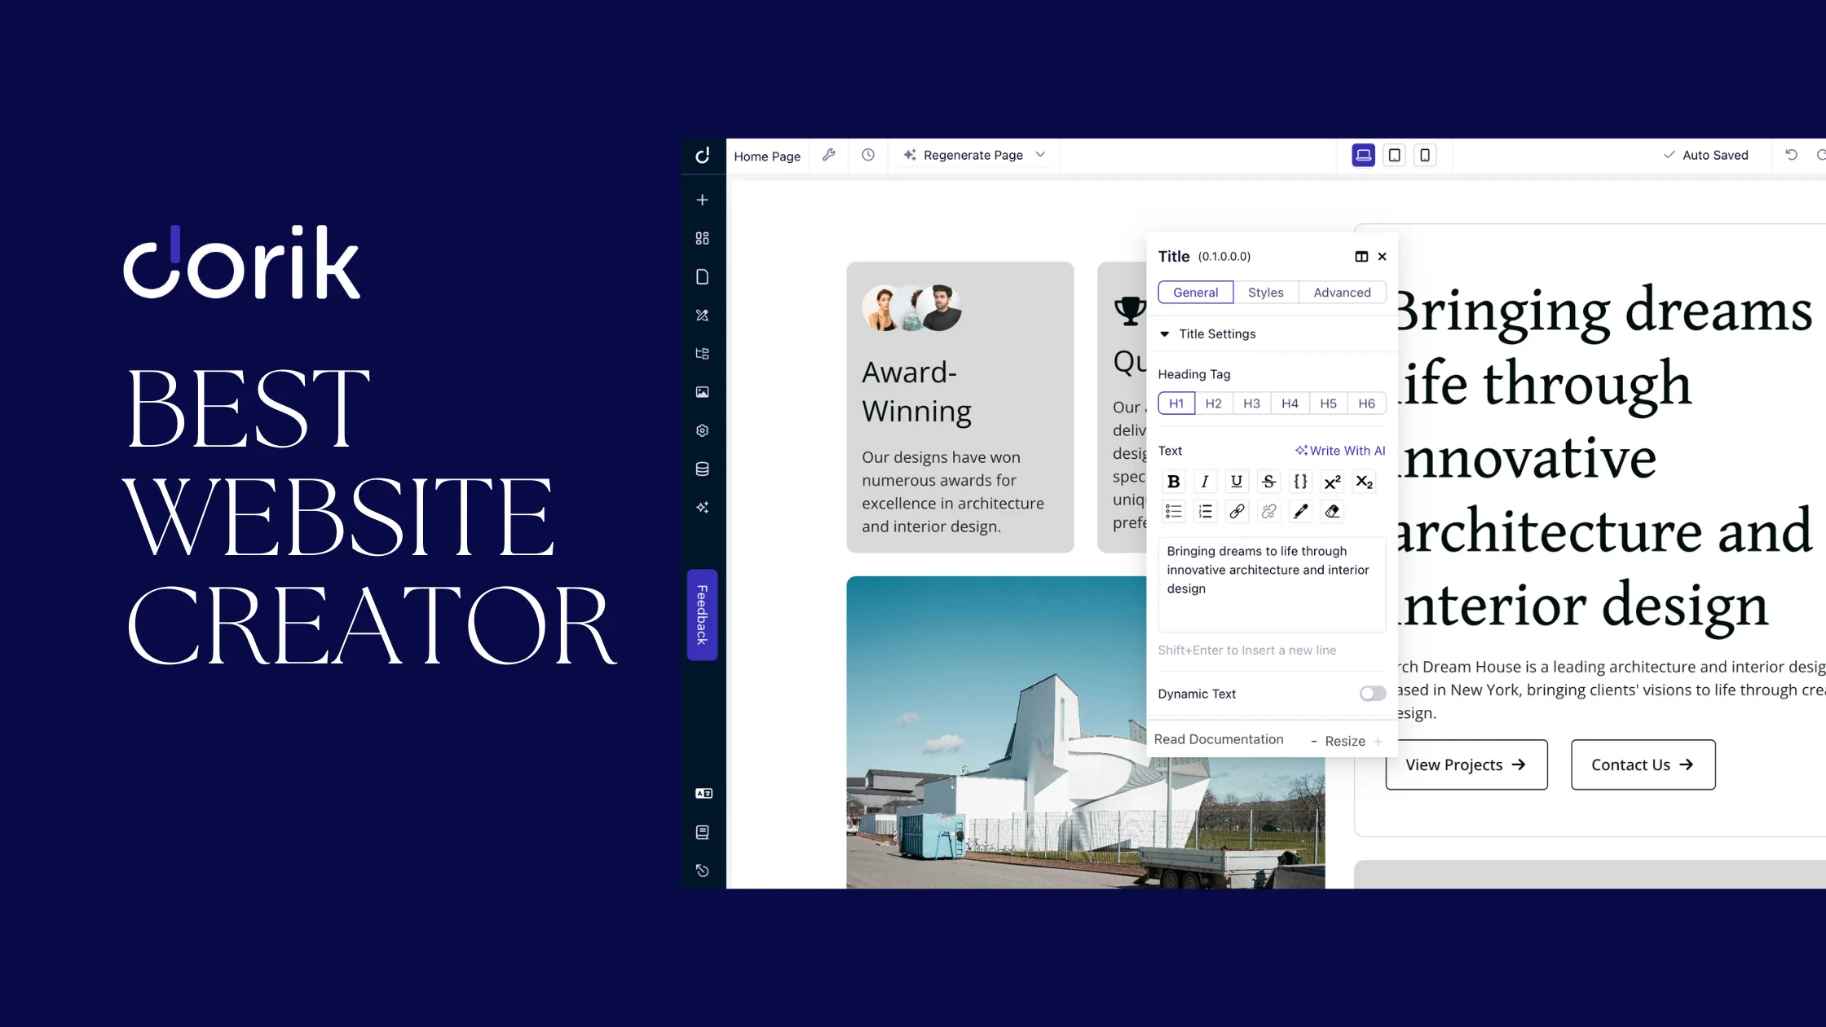Viewport: 1826px width, 1027px height.
Task: Select H2 heading tag
Action: pyautogui.click(x=1213, y=403)
